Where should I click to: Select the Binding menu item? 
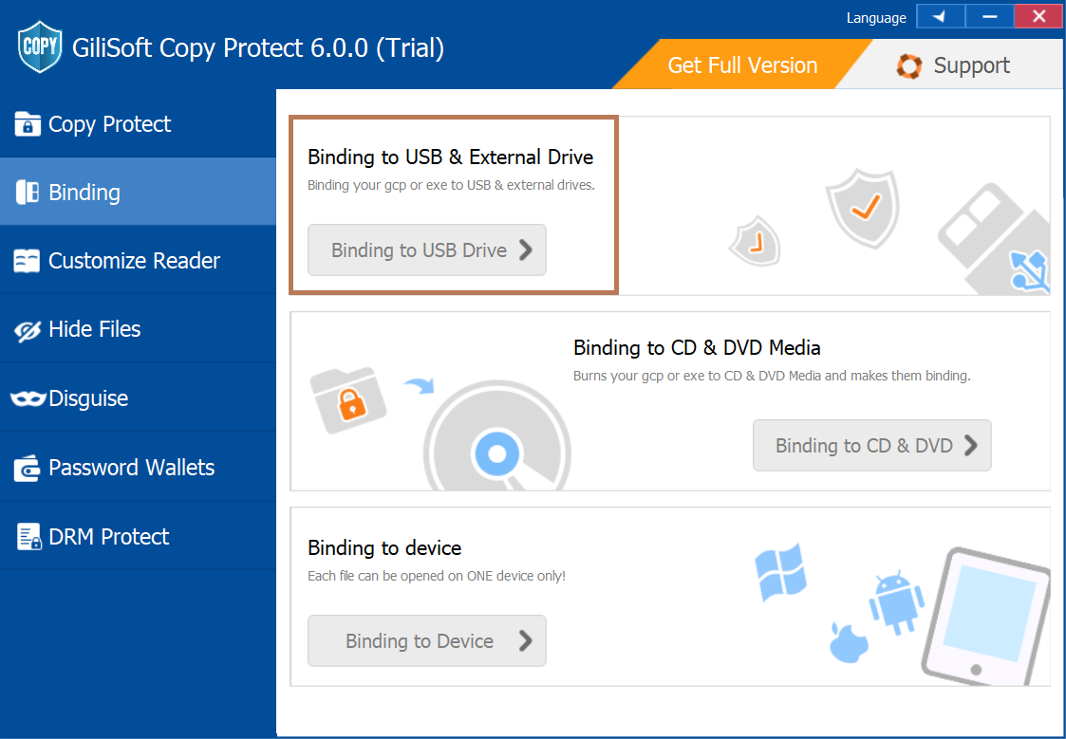pyautogui.click(x=138, y=193)
